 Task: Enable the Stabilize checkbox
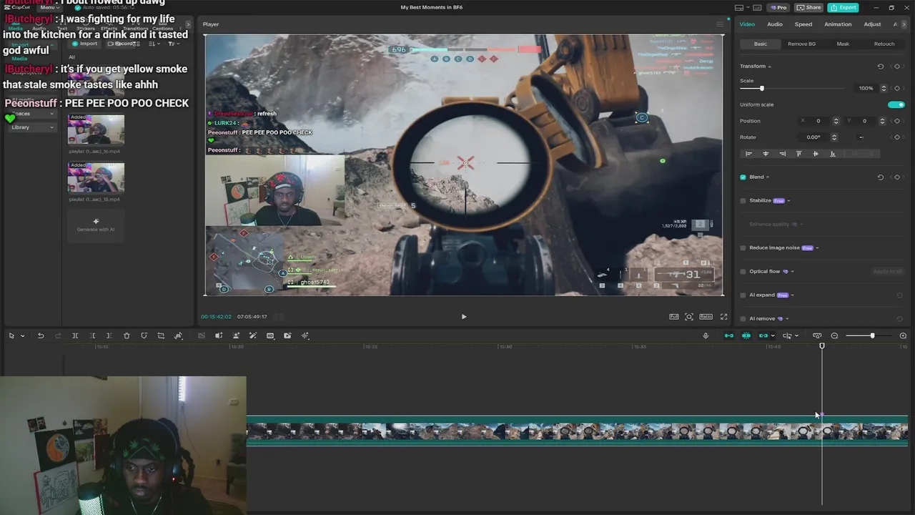(x=743, y=201)
